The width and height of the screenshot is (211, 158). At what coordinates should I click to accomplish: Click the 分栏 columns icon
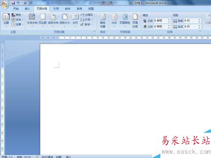75,20
